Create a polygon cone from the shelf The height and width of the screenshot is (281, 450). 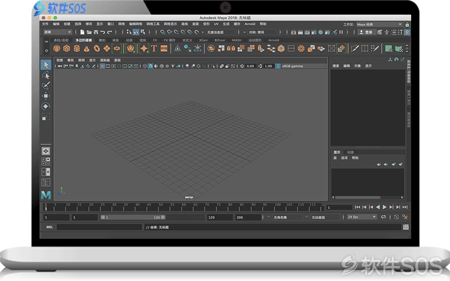[x=87, y=49]
